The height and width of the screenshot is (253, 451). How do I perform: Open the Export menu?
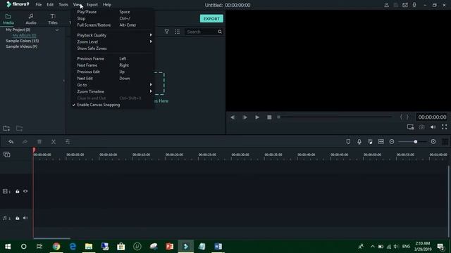point(92,5)
